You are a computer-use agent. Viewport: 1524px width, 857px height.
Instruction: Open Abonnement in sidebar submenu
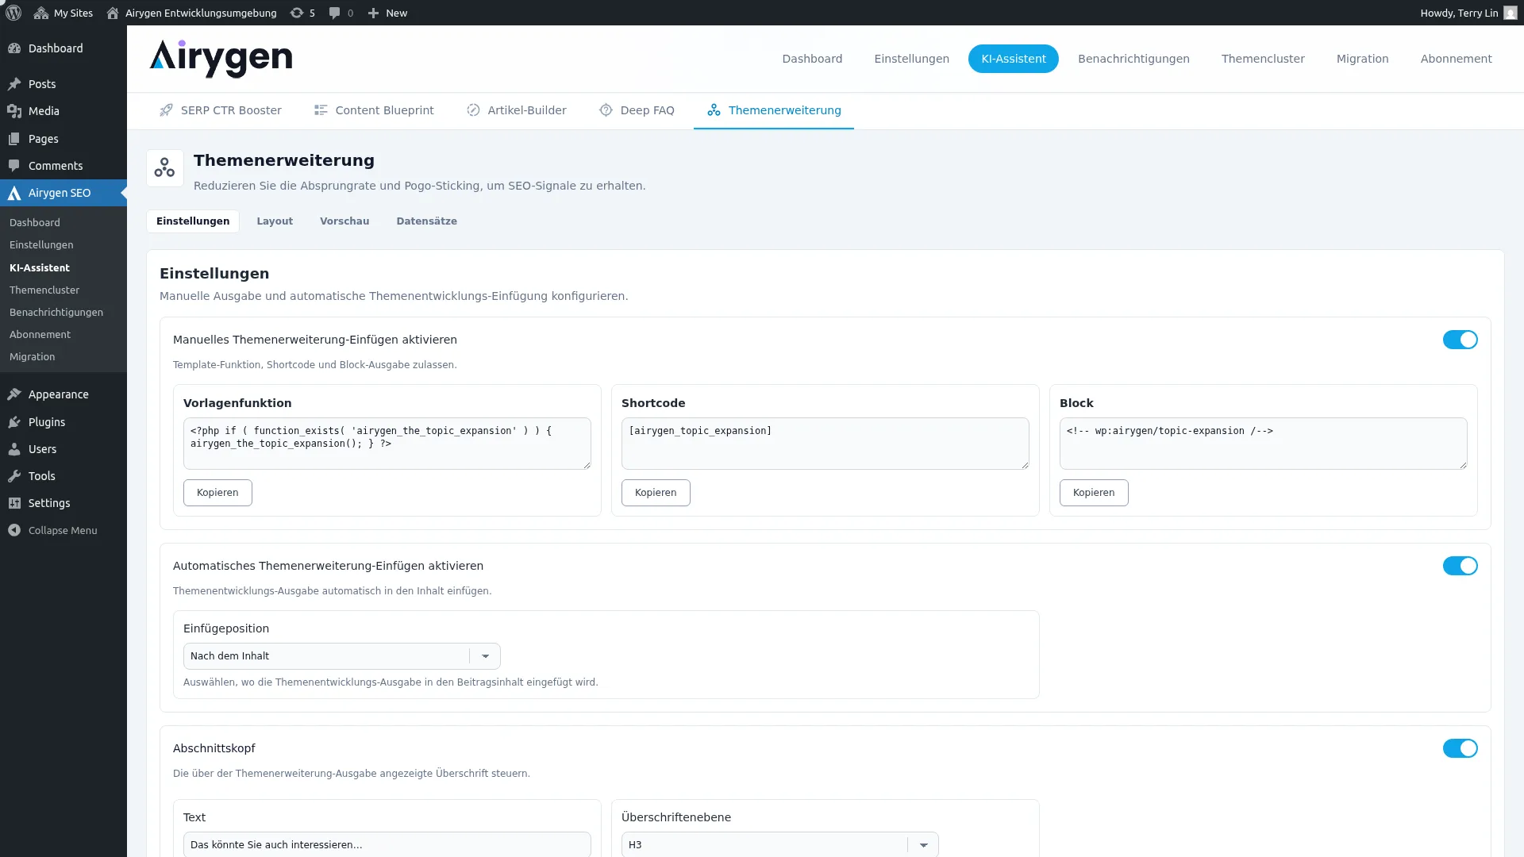[40, 335]
